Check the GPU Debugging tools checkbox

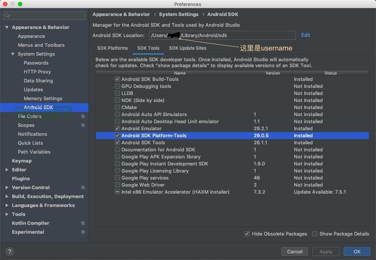click(117, 86)
